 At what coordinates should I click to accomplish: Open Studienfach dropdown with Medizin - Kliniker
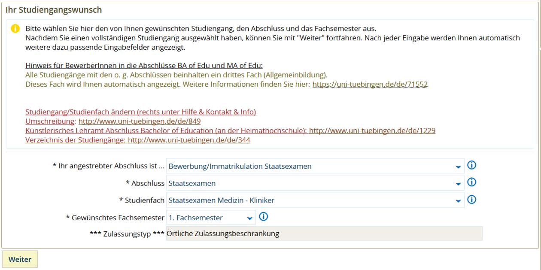(315, 200)
